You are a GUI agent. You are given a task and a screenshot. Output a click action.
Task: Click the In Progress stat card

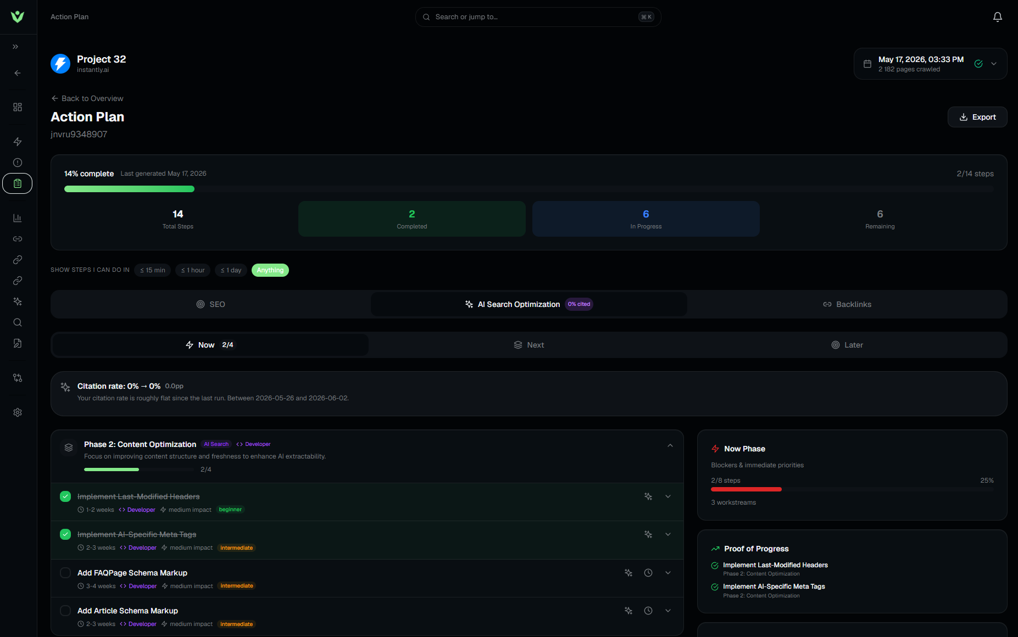point(646,219)
